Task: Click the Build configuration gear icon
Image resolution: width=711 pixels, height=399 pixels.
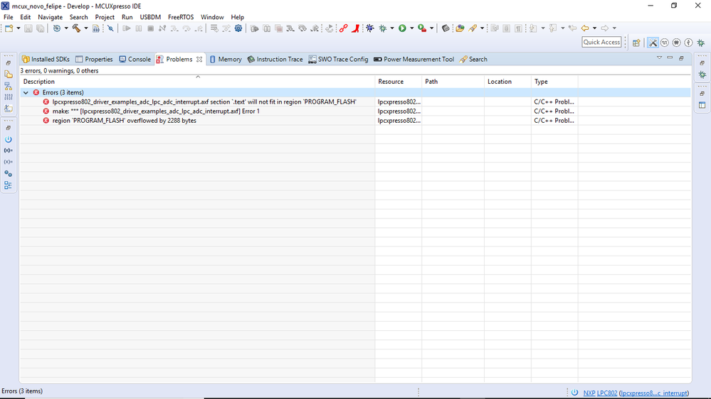Action: pyautogui.click(x=57, y=28)
